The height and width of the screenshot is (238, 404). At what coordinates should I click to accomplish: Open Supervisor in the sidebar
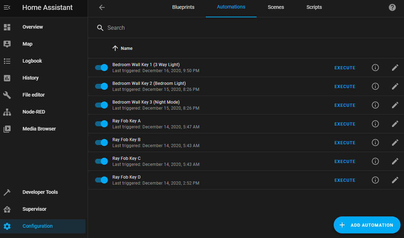[34, 209]
